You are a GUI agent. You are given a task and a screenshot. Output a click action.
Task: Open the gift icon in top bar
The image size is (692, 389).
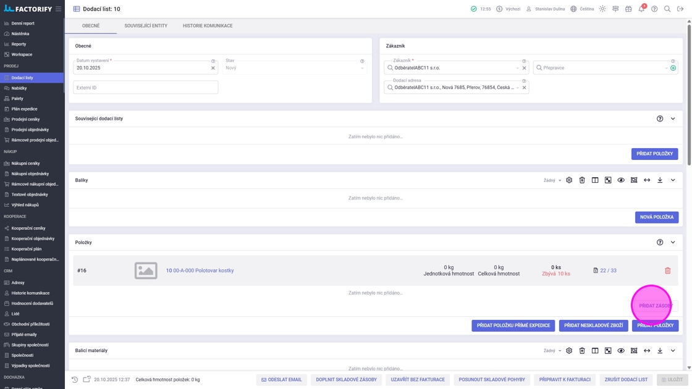tap(628, 9)
